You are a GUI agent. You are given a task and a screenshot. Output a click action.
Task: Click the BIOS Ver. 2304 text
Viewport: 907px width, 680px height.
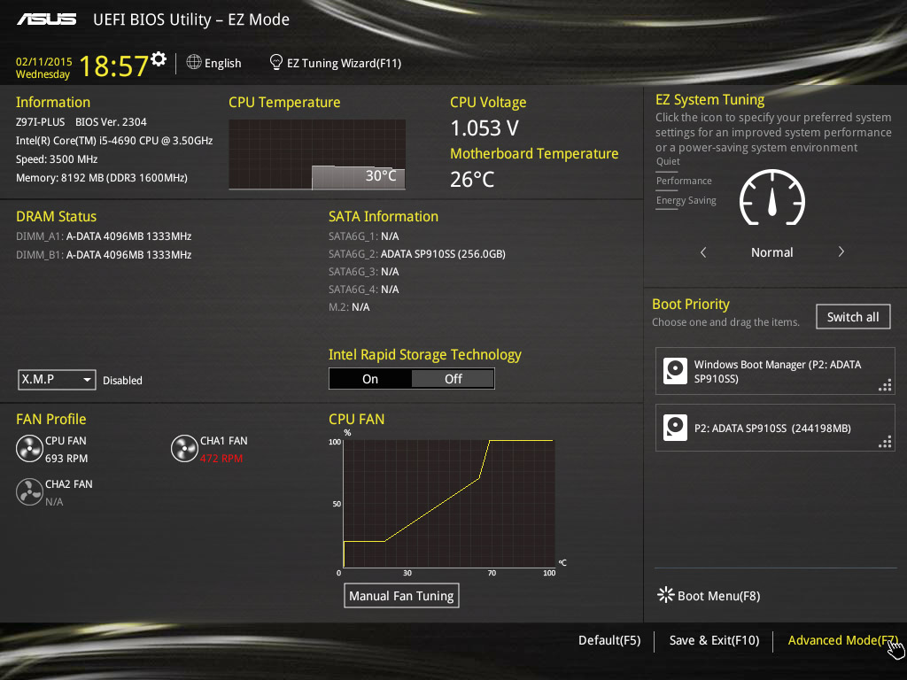point(111,122)
